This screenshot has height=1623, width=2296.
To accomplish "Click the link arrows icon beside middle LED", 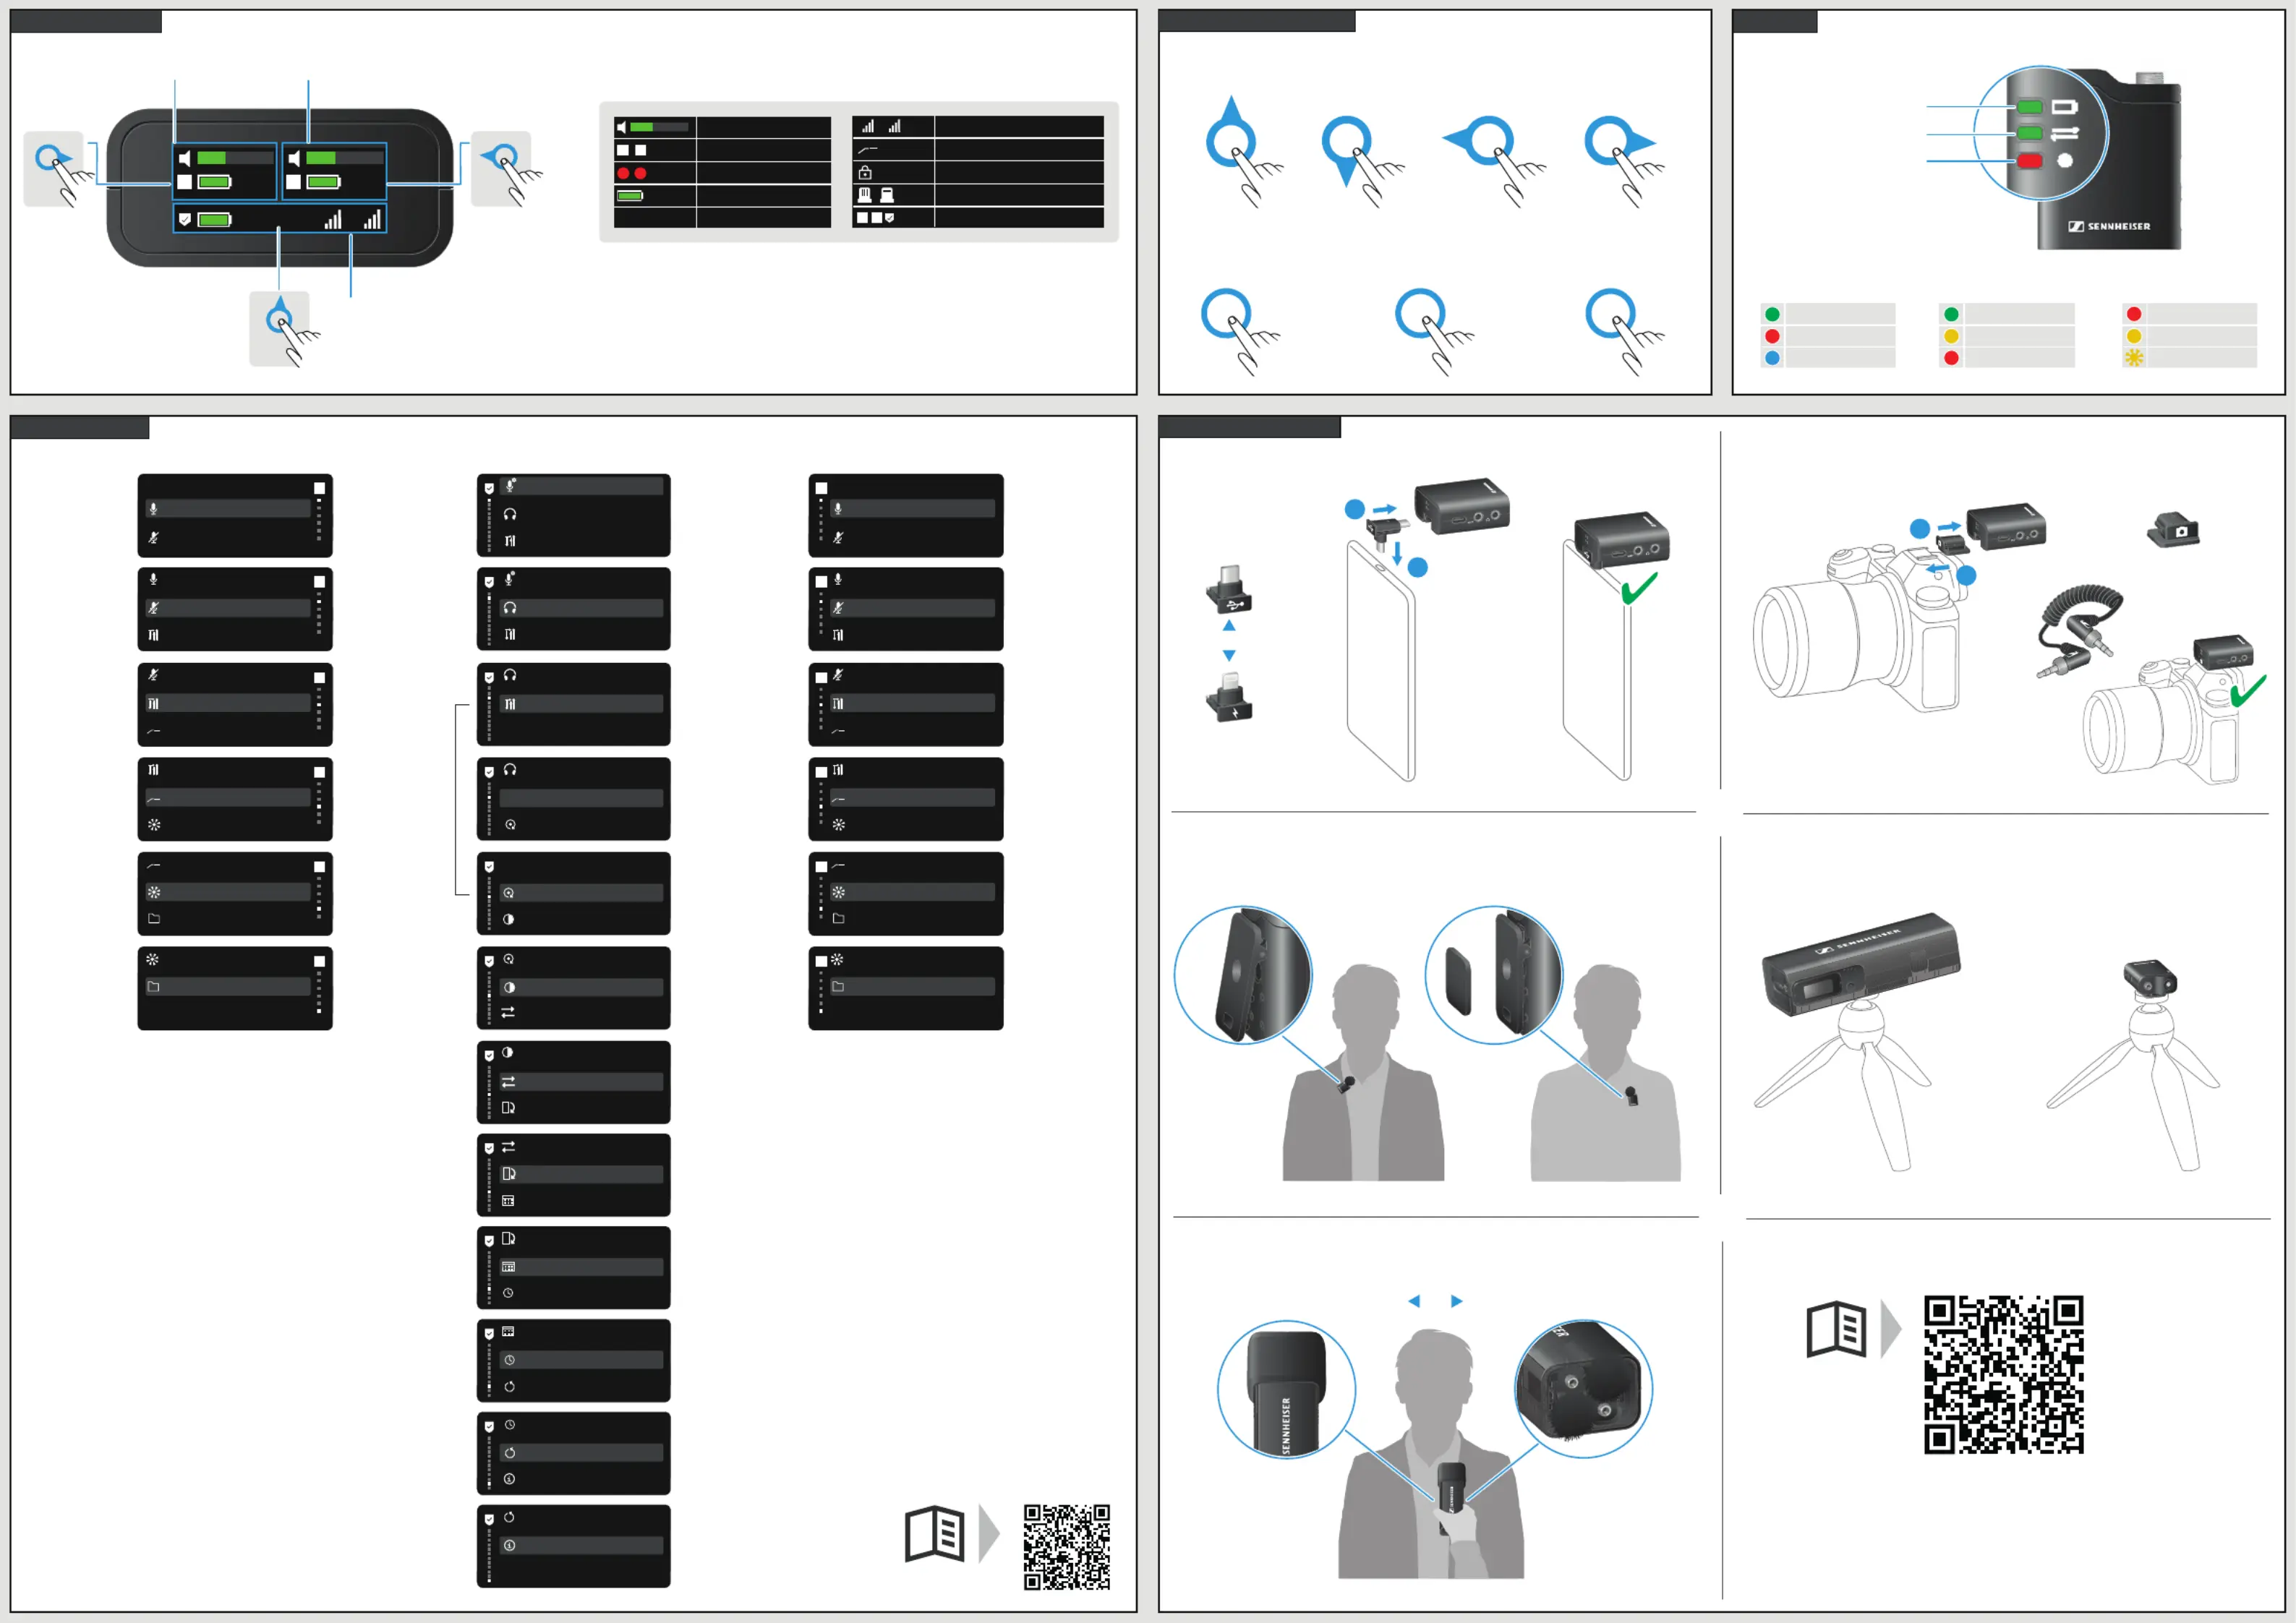I will click(2064, 133).
